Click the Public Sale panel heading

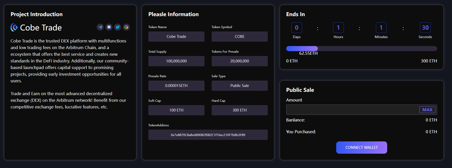[300, 90]
